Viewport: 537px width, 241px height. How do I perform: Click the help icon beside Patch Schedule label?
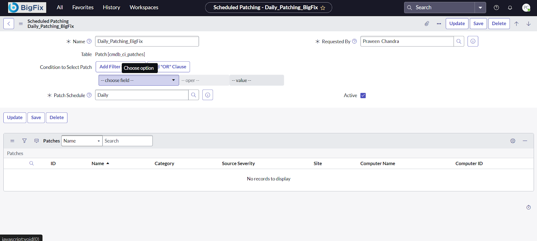click(89, 95)
